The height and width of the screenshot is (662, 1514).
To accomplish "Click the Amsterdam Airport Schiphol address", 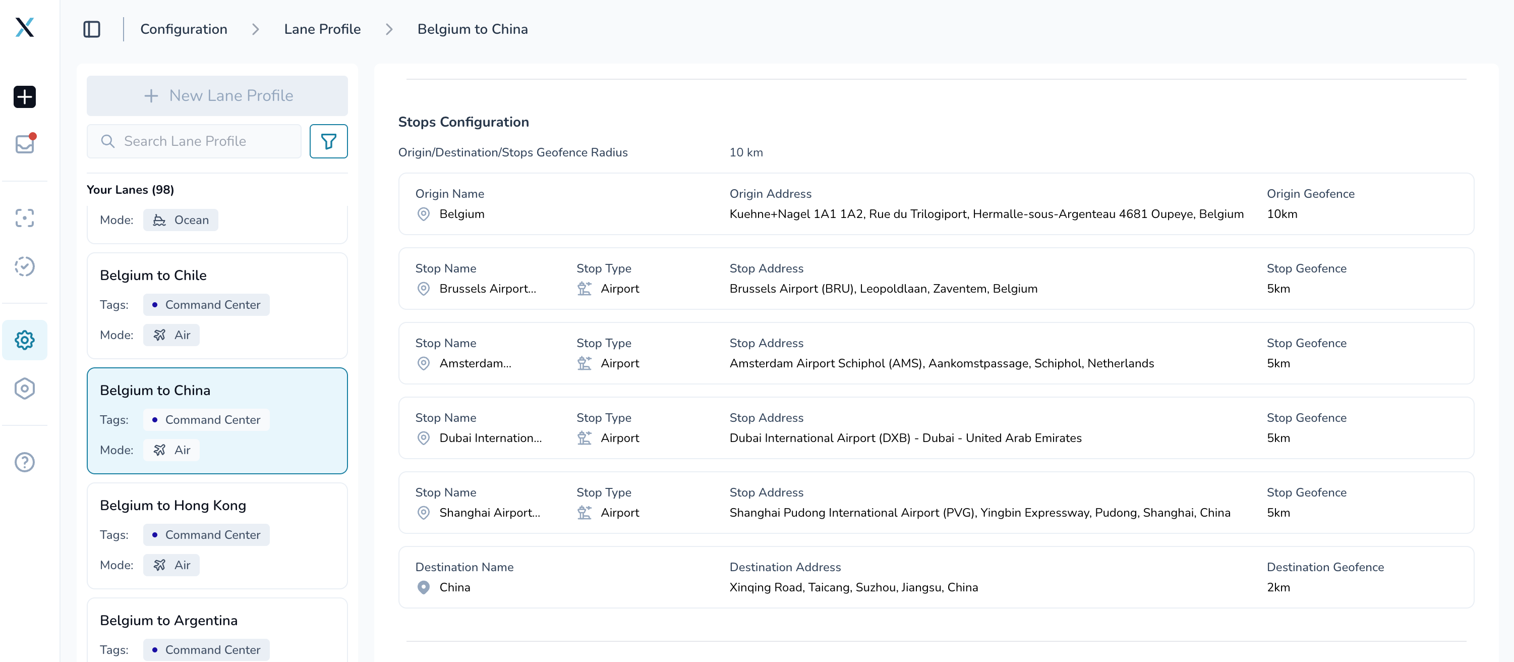I will pyautogui.click(x=942, y=363).
